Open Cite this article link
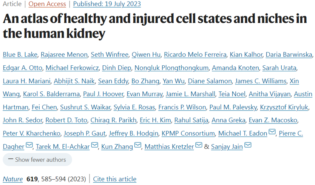Screen dimensions: 315x185 [114, 179]
